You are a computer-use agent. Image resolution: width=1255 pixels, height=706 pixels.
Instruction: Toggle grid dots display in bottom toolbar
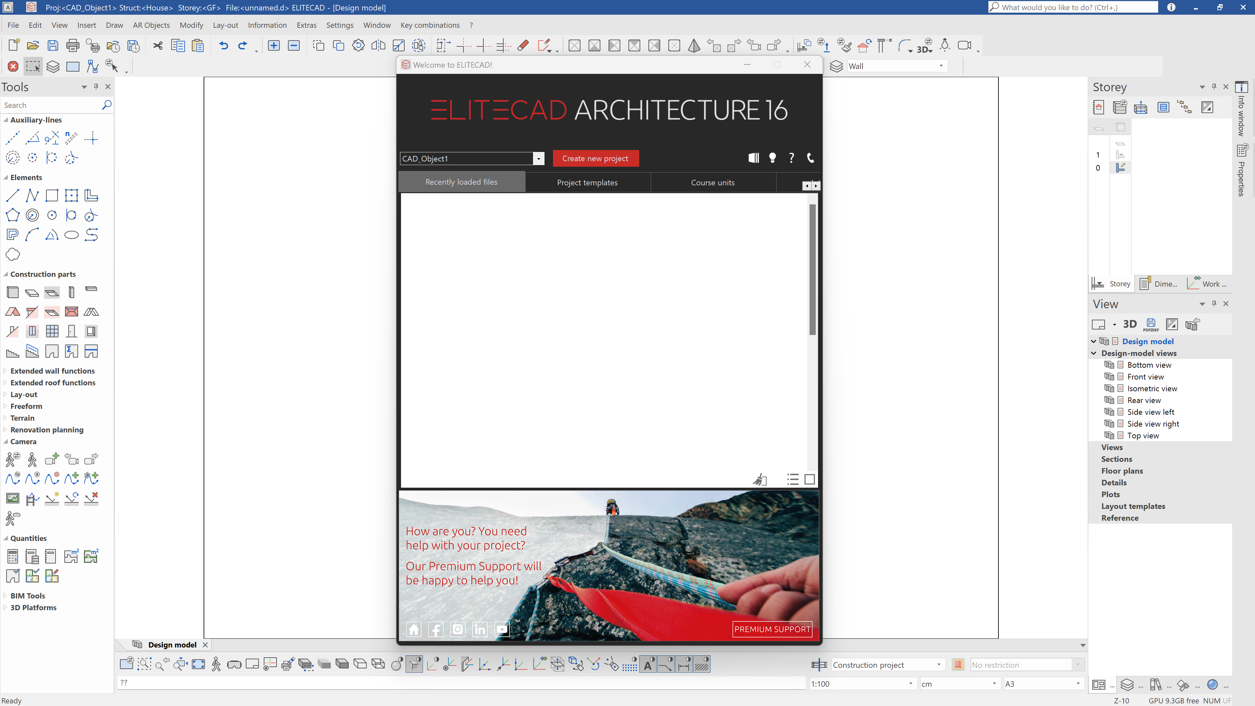coord(629,664)
